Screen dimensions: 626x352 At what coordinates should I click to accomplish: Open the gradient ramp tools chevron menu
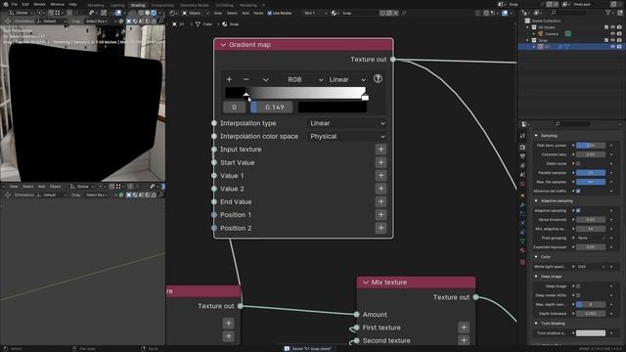point(265,80)
